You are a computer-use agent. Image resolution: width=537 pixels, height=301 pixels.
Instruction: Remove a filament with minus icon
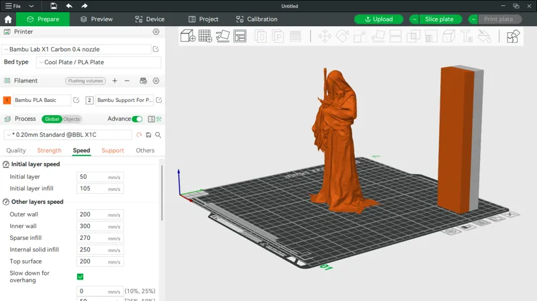click(127, 80)
